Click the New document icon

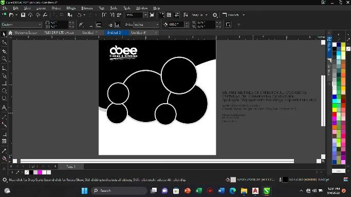coord(4,15)
